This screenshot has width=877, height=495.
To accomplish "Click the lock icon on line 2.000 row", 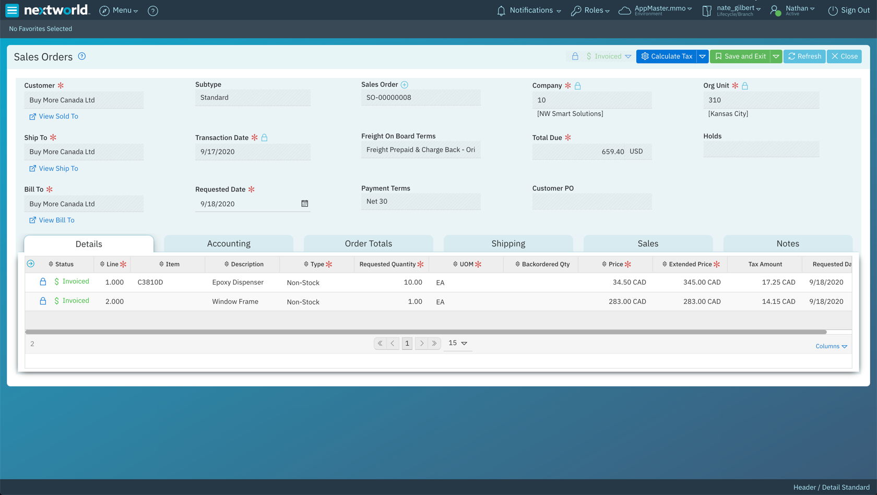I will click(x=43, y=301).
